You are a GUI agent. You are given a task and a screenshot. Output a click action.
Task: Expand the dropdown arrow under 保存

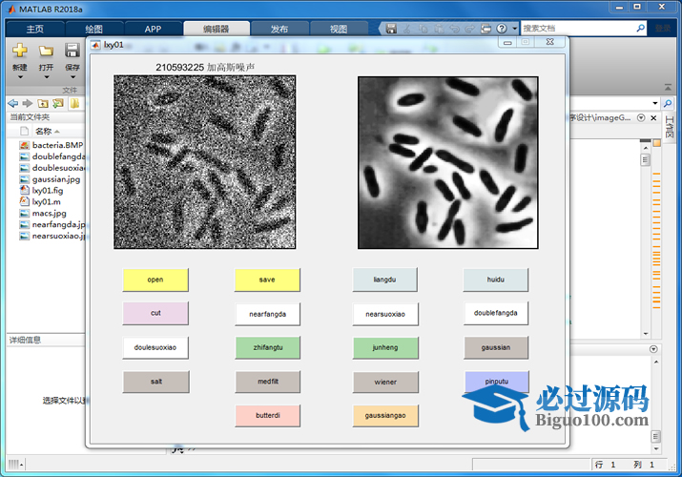click(72, 78)
